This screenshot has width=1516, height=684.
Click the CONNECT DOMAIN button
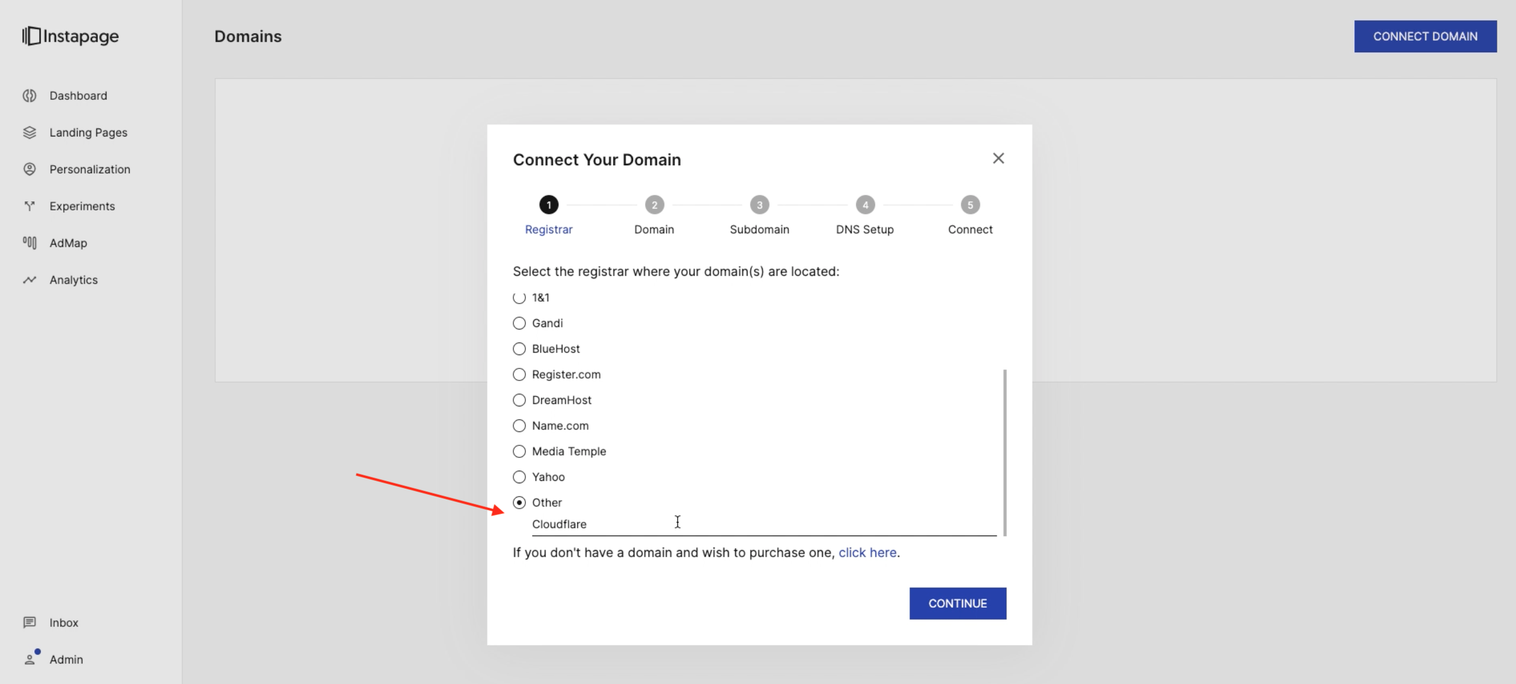click(1425, 36)
